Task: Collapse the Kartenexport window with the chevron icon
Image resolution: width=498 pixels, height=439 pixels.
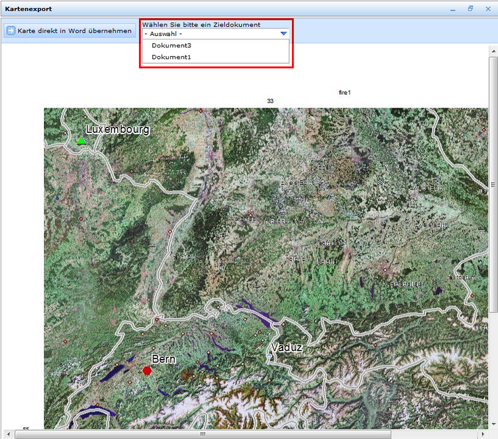Action: 453,9
